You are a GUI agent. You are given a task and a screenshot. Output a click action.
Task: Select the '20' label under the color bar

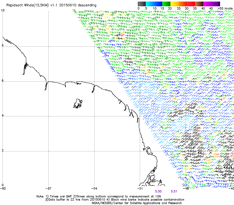click(x=170, y=9)
